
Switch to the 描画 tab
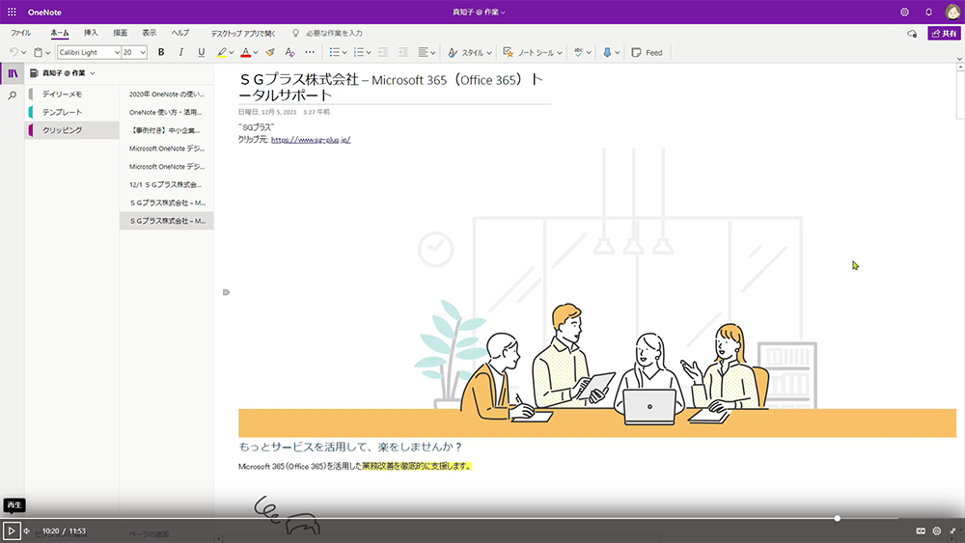[120, 33]
